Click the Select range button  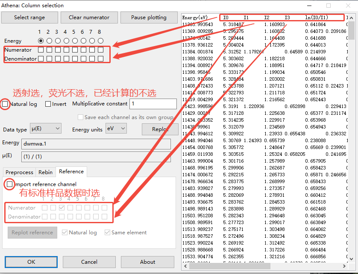click(29, 17)
